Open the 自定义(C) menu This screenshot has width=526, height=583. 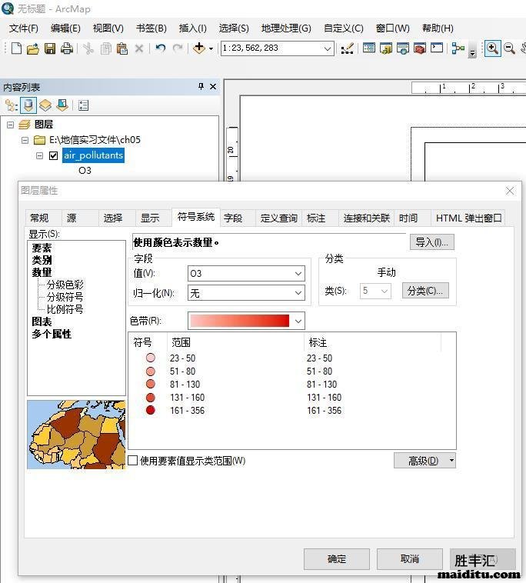click(344, 28)
